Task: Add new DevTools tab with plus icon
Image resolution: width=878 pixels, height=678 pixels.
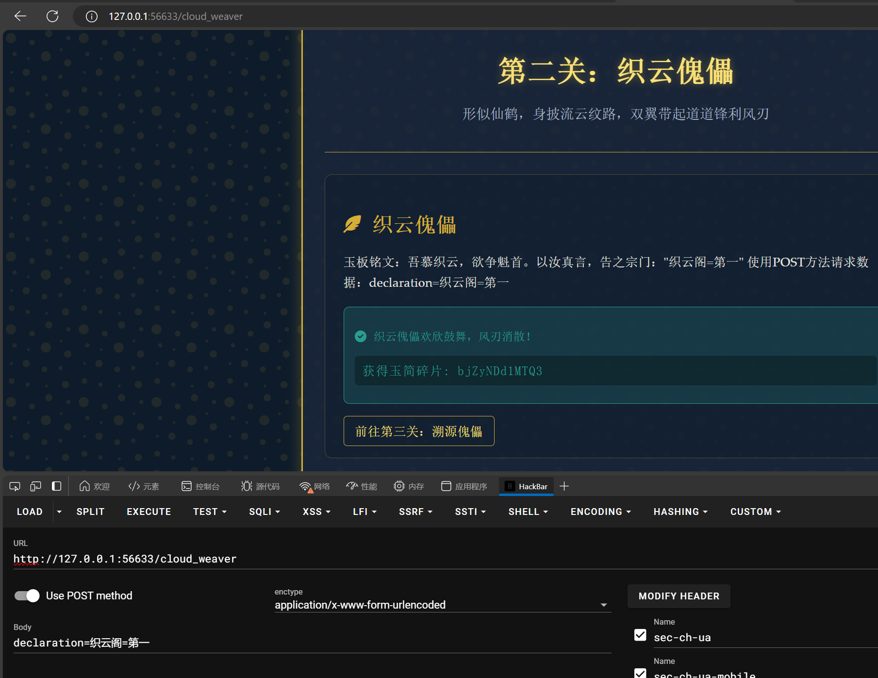Action: click(564, 486)
